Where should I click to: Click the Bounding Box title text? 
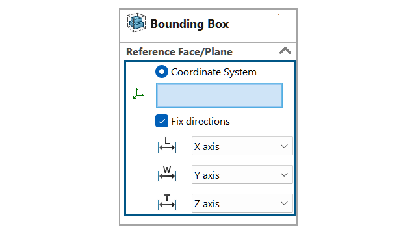[189, 24]
